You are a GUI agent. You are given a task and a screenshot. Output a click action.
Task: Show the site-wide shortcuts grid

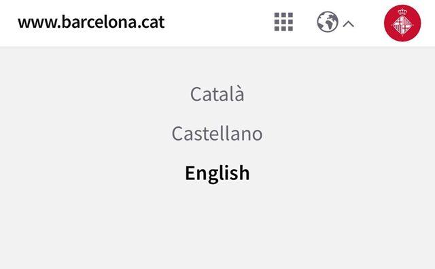click(283, 22)
